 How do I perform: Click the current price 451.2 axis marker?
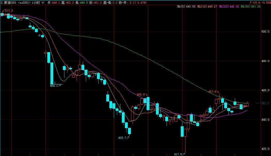266,103
